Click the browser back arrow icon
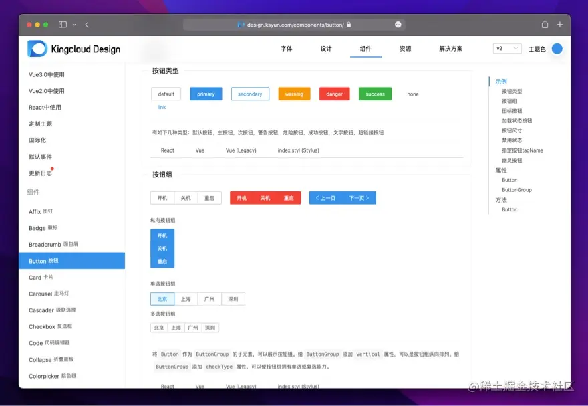The height and width of the screenshot is (406, 588). pos(86,24)
